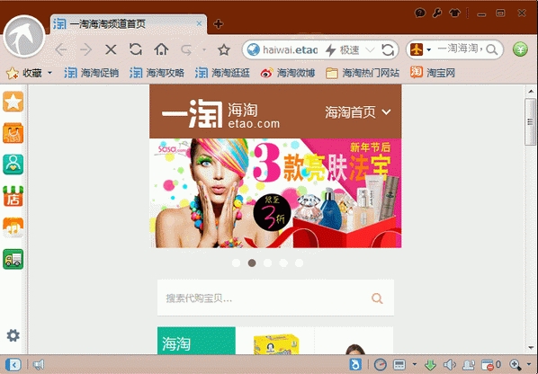Select the second banner carousel dot

pos(252,263)
